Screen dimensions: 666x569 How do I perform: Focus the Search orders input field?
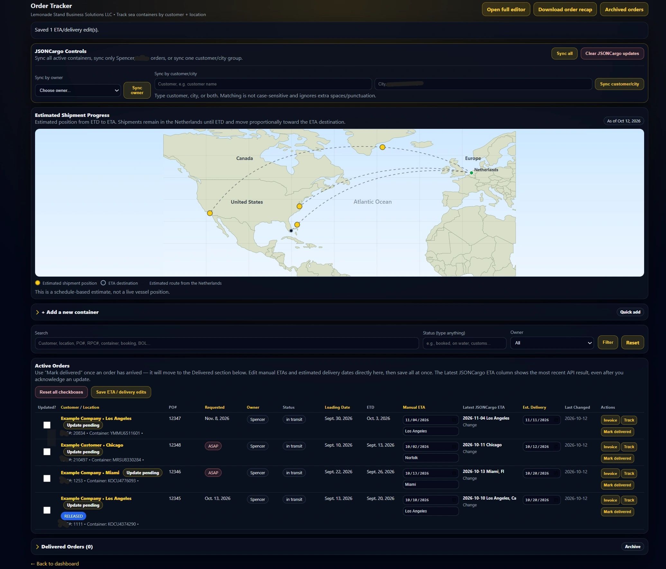tap(227, 343)
